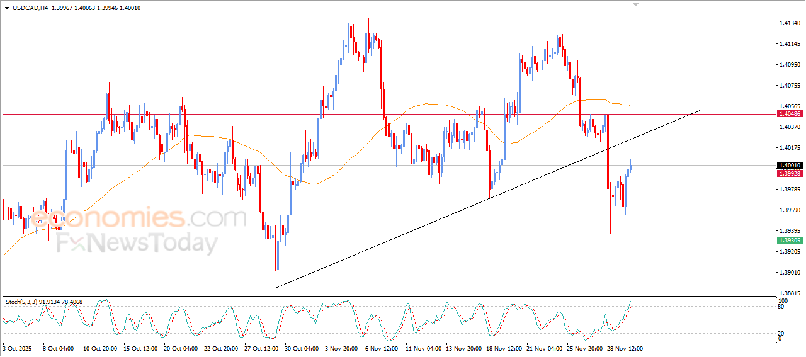Click the stochastic scale label 100
The image size is (806, 357).
784,301
